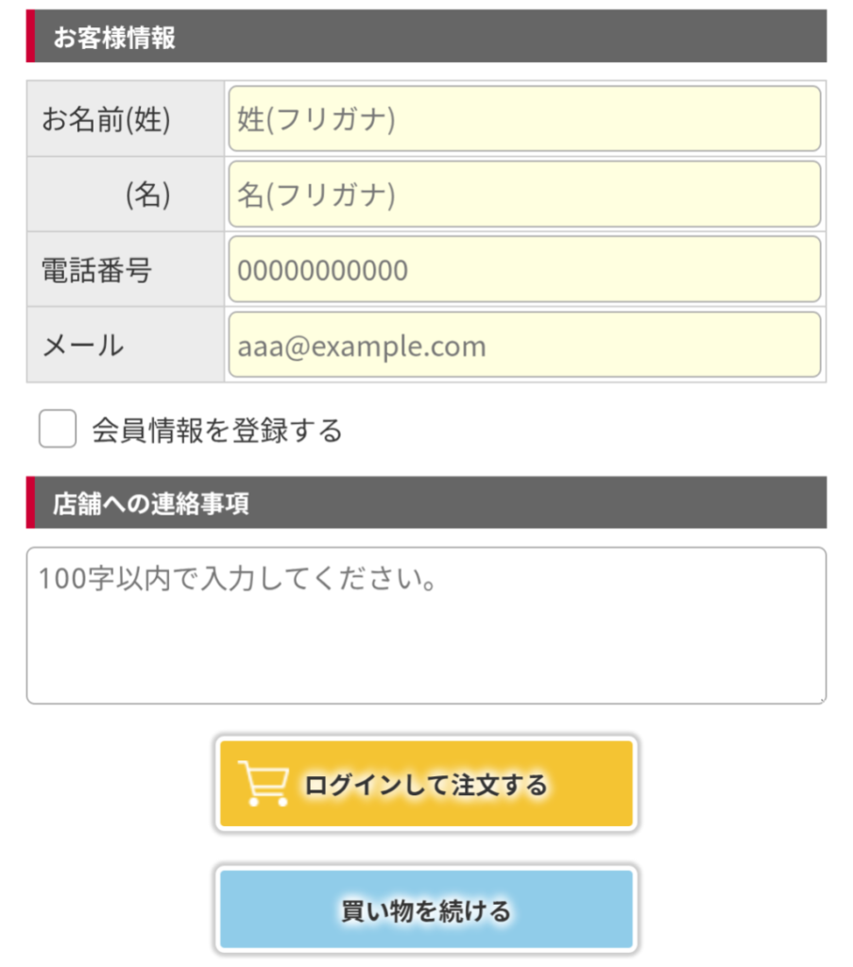Click the お名前(姓) field label

106,119
